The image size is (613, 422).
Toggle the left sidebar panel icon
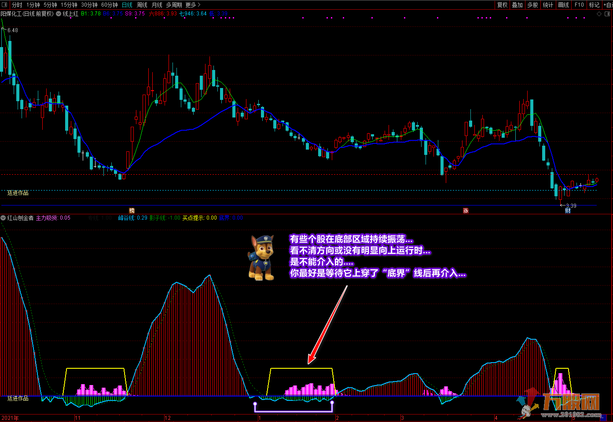pyautogui.click(x=5, y=5)
